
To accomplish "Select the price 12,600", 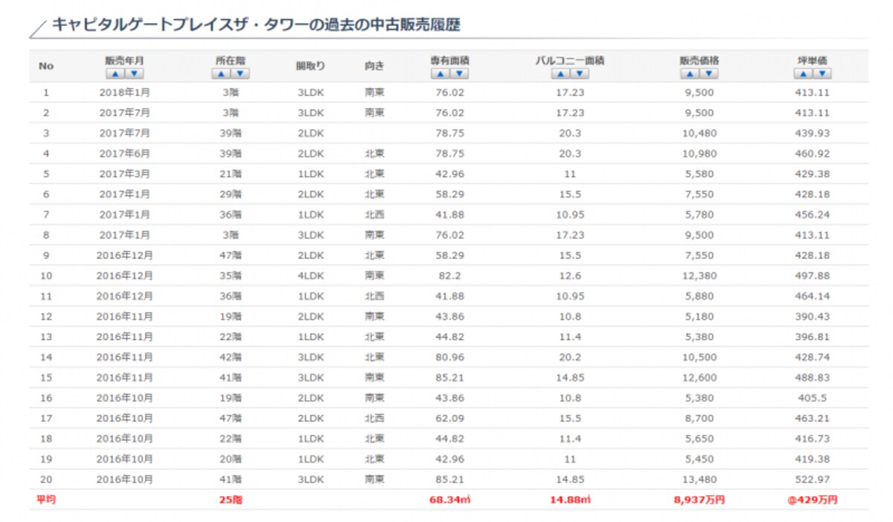I will click(699, 377).
